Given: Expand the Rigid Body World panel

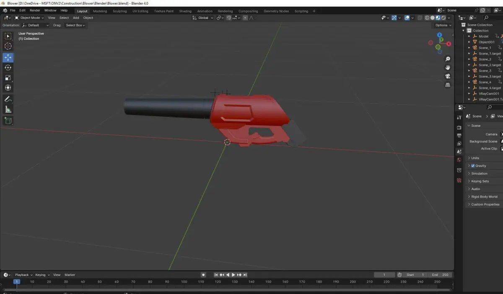Looking at the screenshot, I should click(484, 197).
